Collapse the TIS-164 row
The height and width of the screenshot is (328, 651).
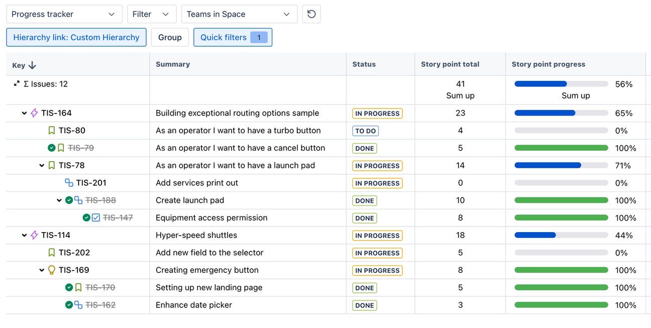[24, 114]
